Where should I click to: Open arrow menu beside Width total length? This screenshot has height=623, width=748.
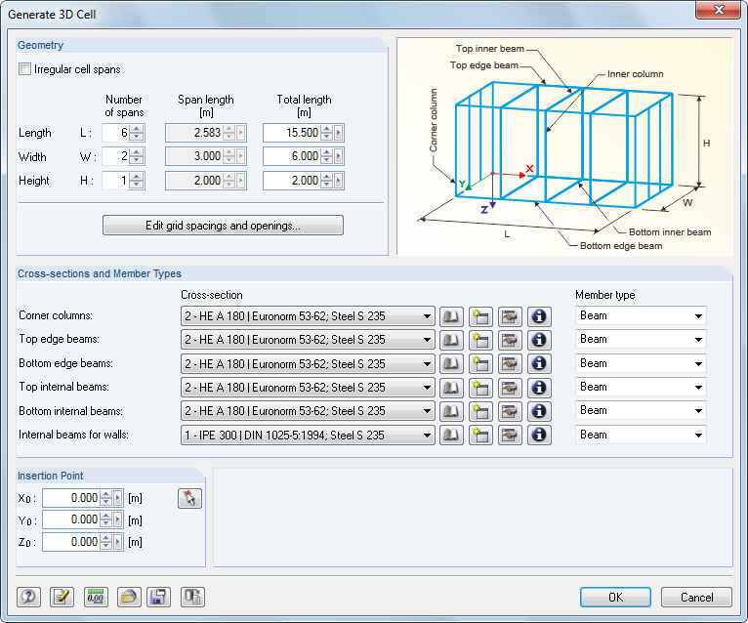339,156
